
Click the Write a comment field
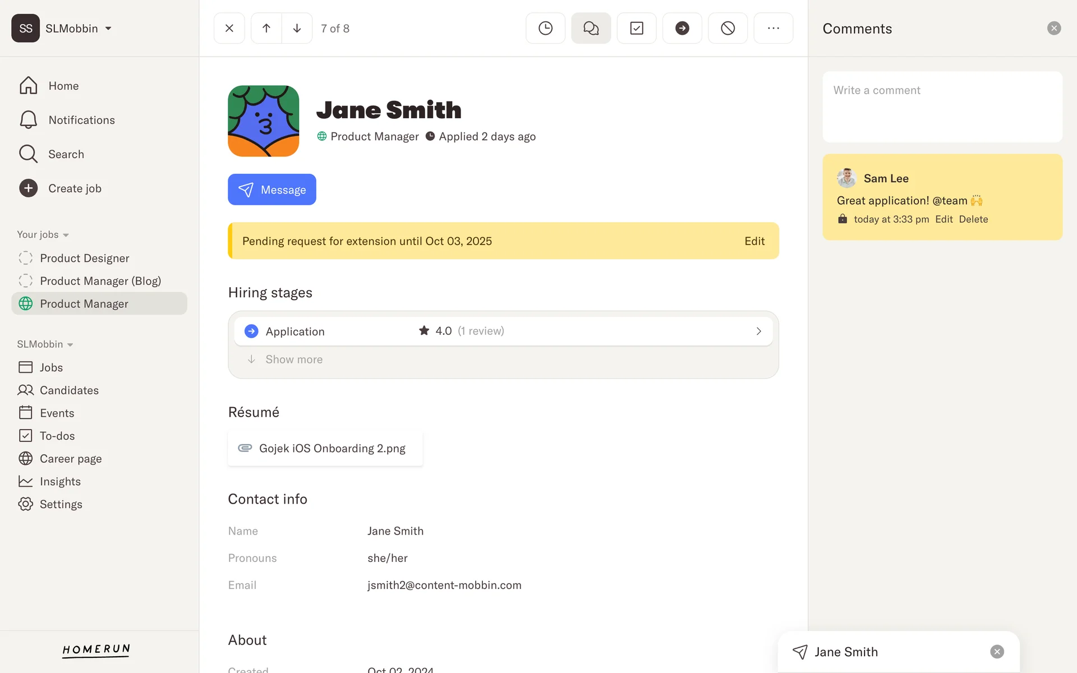942,107
